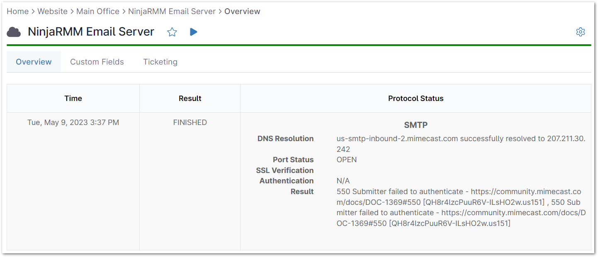The image size is (598, 257).
Task: Click the Result column header
Action: point(190,98)
